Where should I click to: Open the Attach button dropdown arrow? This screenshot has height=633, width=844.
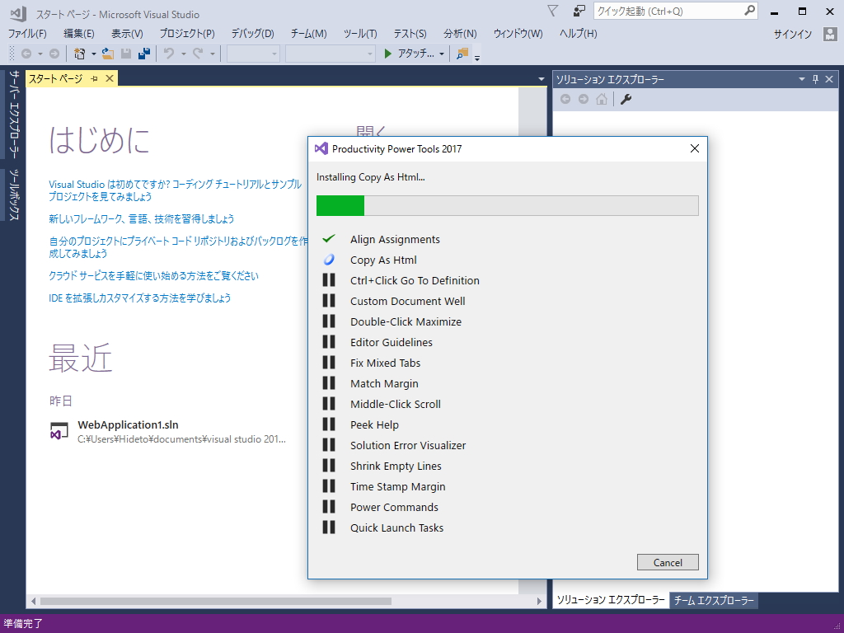[442, 54]
